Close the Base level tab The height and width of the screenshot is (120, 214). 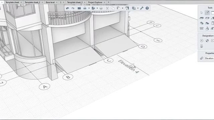[x=57, y=2]
